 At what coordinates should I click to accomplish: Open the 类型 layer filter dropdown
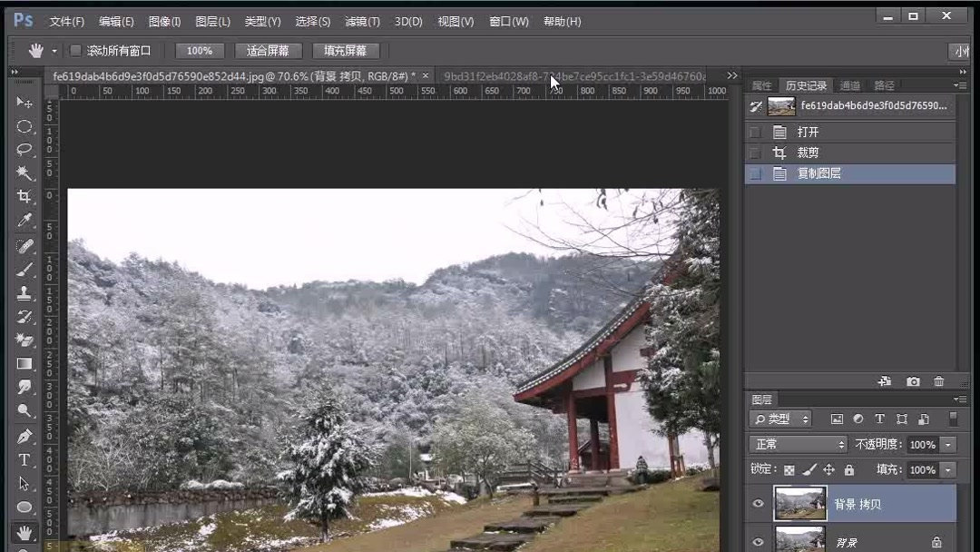point(779,419)
